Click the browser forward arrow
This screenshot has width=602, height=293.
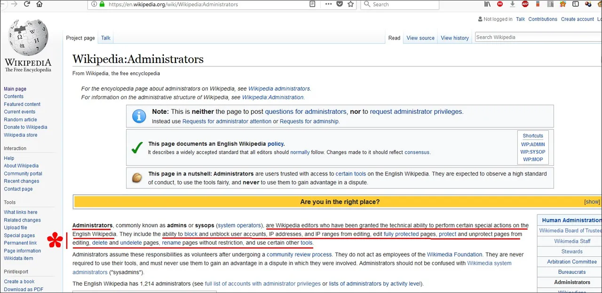(x=14, y=4)
